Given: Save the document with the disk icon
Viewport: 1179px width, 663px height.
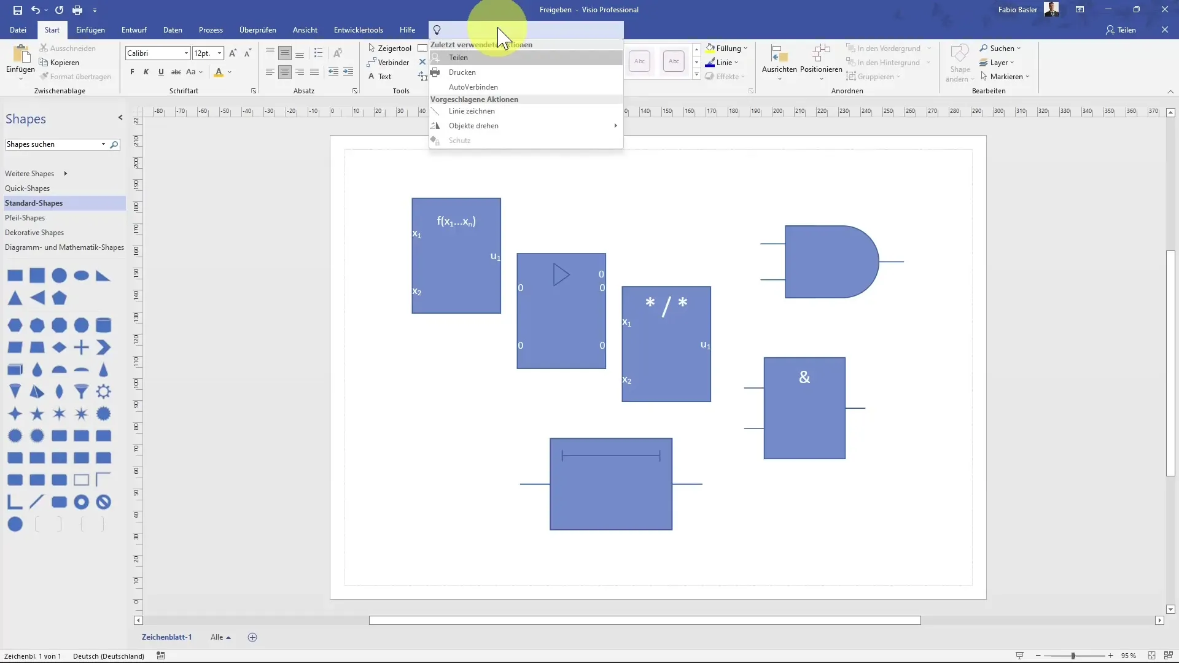Looking at the screenshot, I should 17,10.
